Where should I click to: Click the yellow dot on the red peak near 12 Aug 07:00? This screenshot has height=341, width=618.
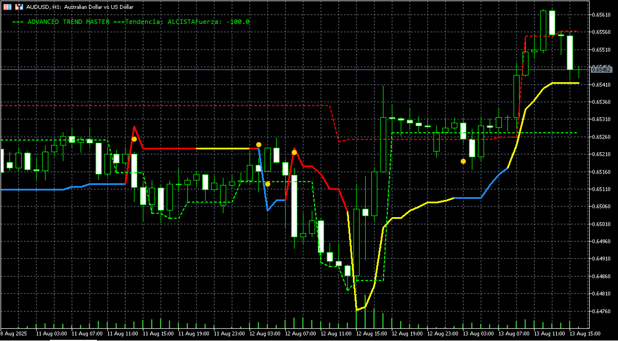point(294,152)
